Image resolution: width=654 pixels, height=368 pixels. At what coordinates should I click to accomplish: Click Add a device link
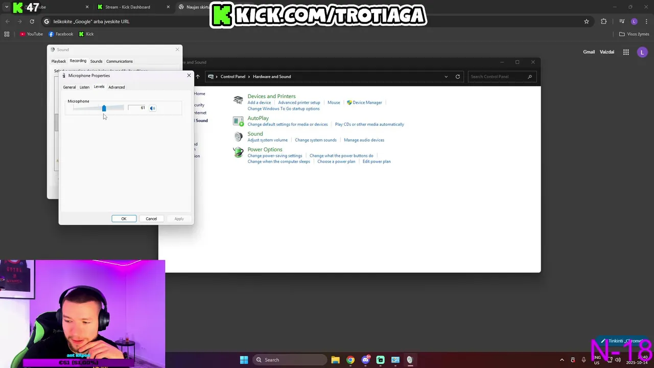pos(259,103)
